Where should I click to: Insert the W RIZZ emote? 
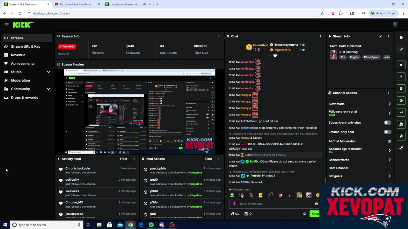pyautogui.click(x=232, y=195)
